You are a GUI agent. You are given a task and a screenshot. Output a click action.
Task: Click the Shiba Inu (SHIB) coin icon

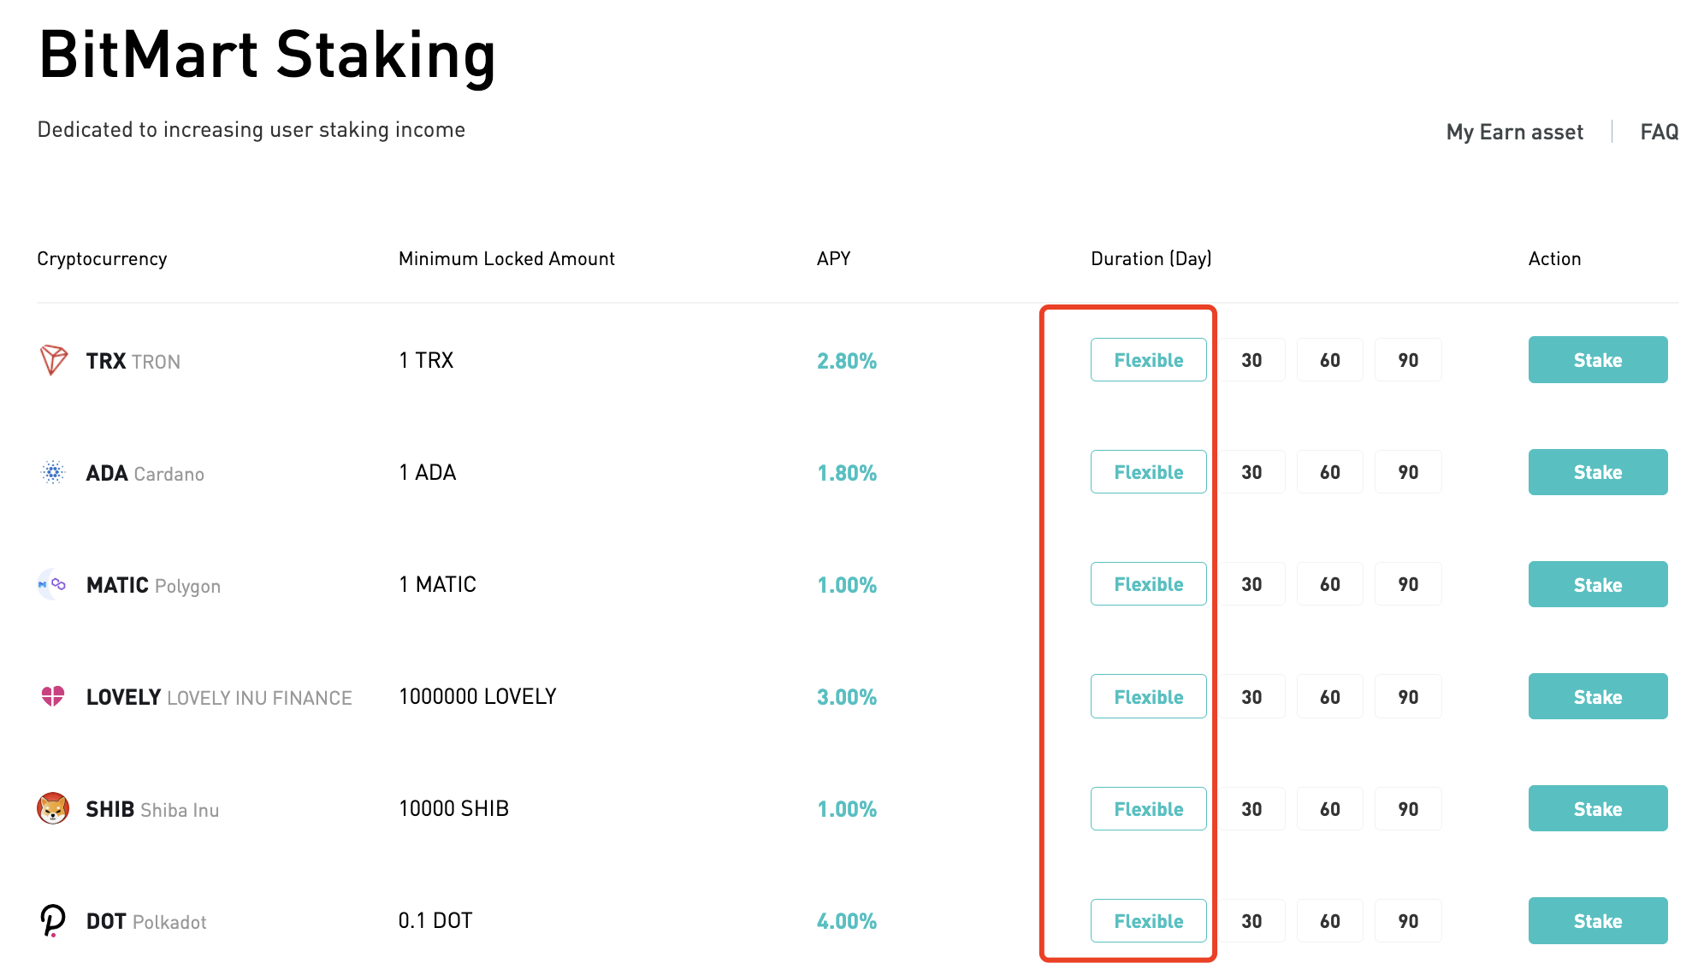coord(53,808)
